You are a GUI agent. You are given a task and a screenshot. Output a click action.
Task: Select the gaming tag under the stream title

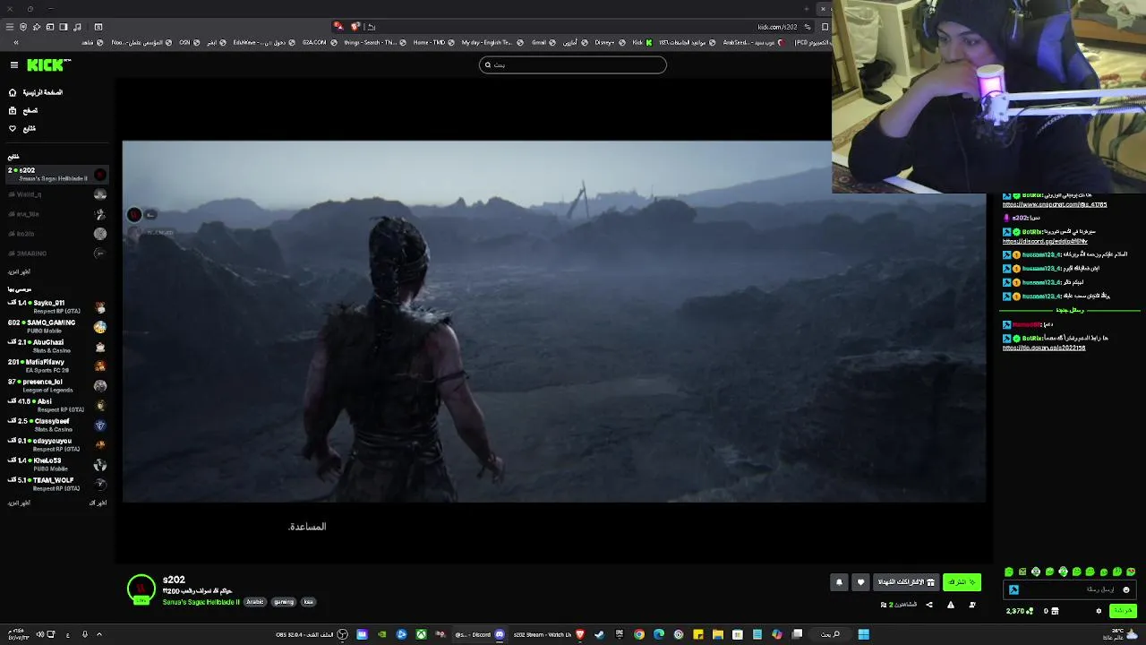pyautogui.click(x=284, y=602)
